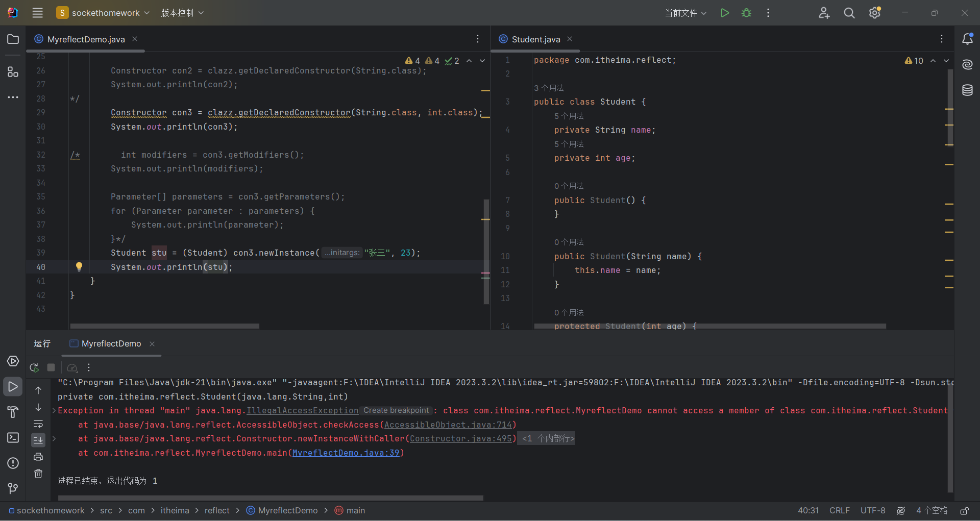980x521 pixels.
Task: Stop the running process button
Action: pyautogui.click(x=51, y=367)
